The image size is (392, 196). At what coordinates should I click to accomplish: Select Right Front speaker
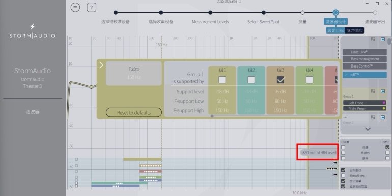(365, 109)
